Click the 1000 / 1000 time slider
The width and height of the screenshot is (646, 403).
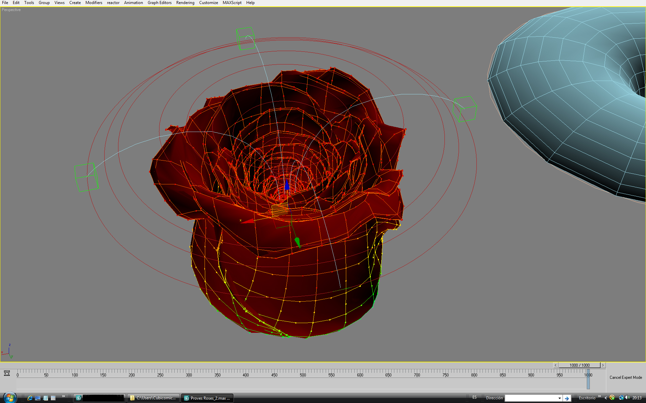pyautogui.click(x=579, y=365)
